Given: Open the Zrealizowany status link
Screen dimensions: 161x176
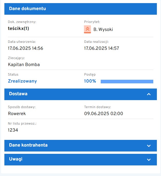Looking at the screenshot, I should pyautogui.click(x=22, y=81).
